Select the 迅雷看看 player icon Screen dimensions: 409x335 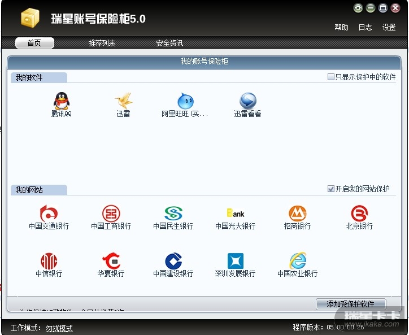pos(248,101)
